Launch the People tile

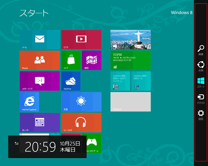pos(40,60)
